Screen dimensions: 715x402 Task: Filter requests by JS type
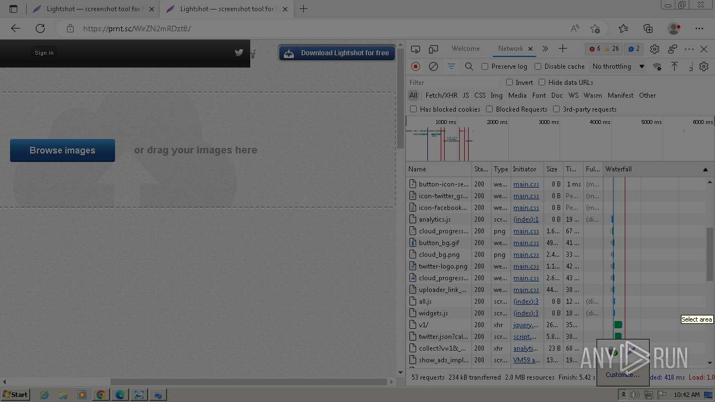click(x=466, y=95)
